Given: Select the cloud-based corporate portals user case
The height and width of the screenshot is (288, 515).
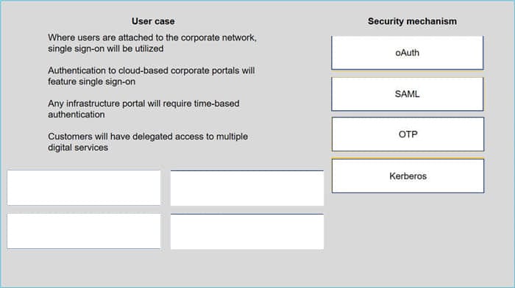Looking at the screenshot, I should pyautogui.click(x=152, y=76).
